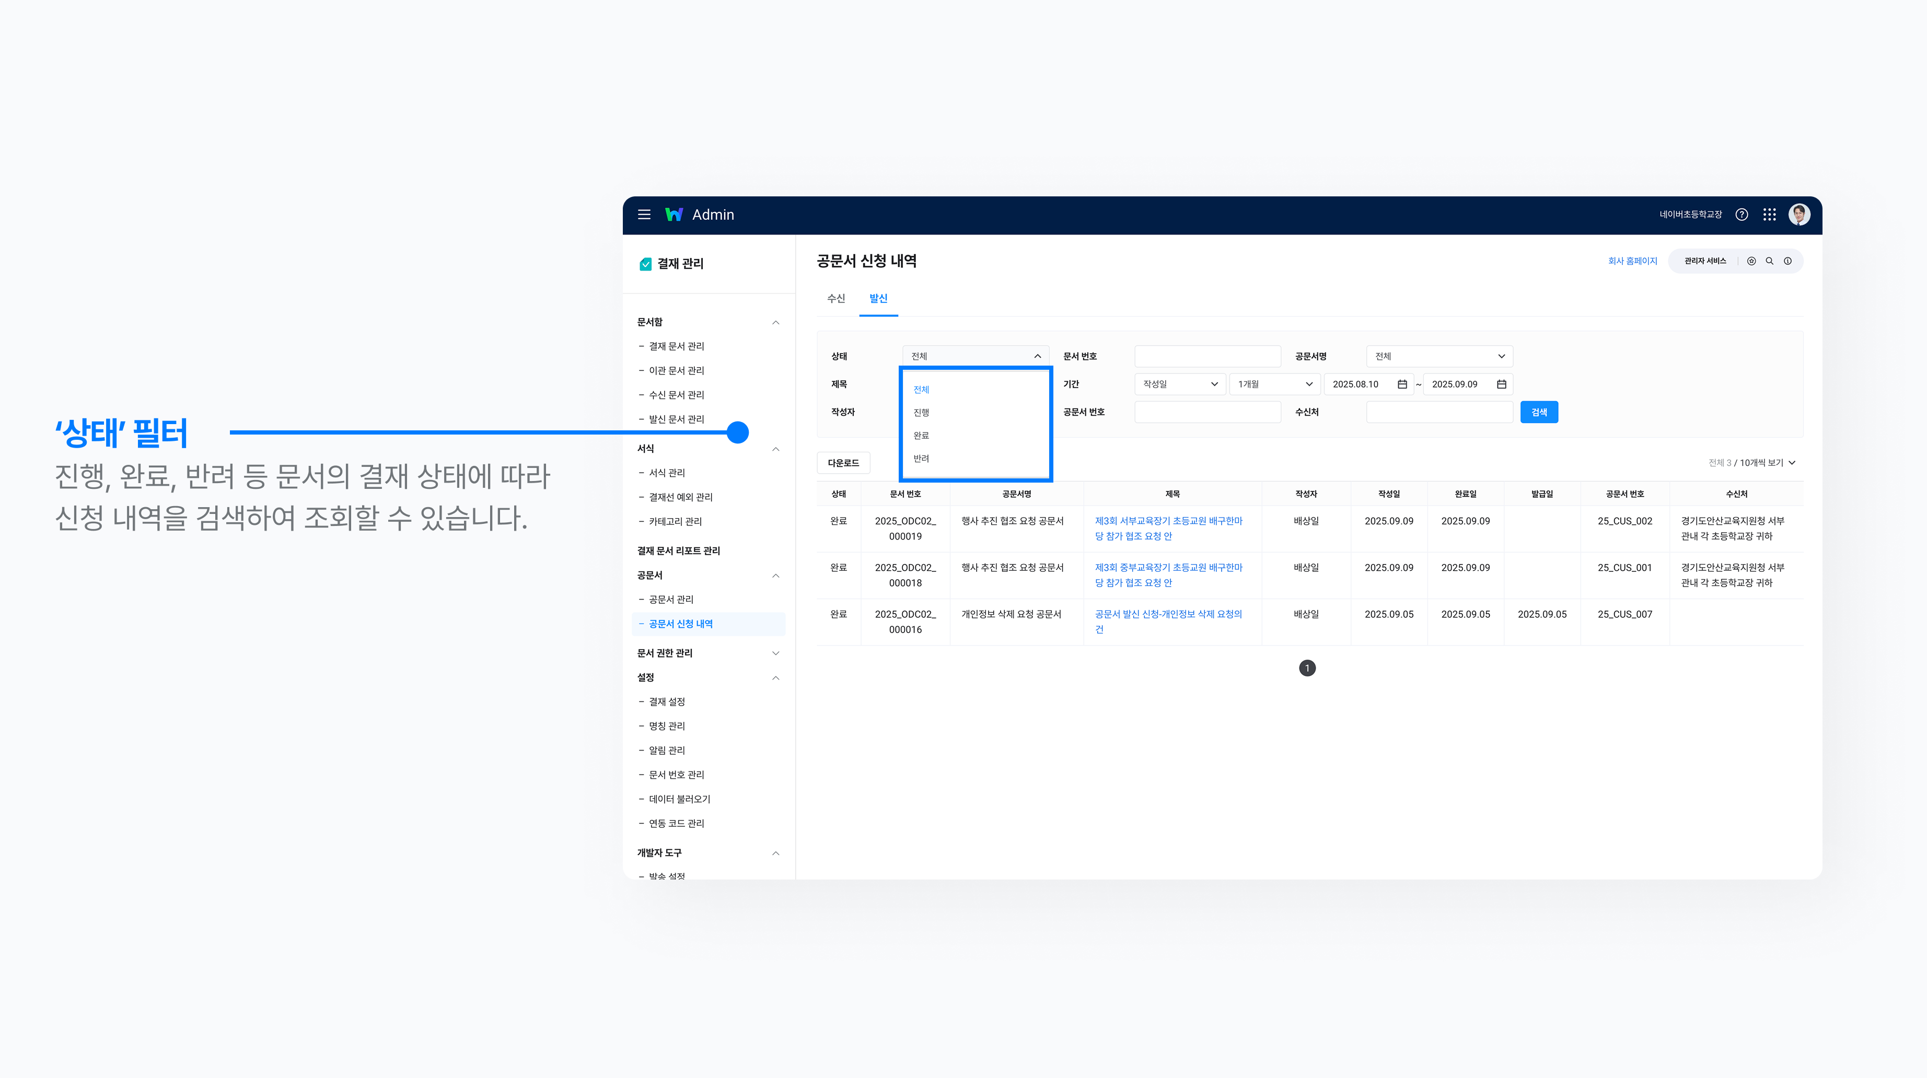Switch to the 수신 tab
Viewport: 1927px width, 1078px height.
pos(835,298)
